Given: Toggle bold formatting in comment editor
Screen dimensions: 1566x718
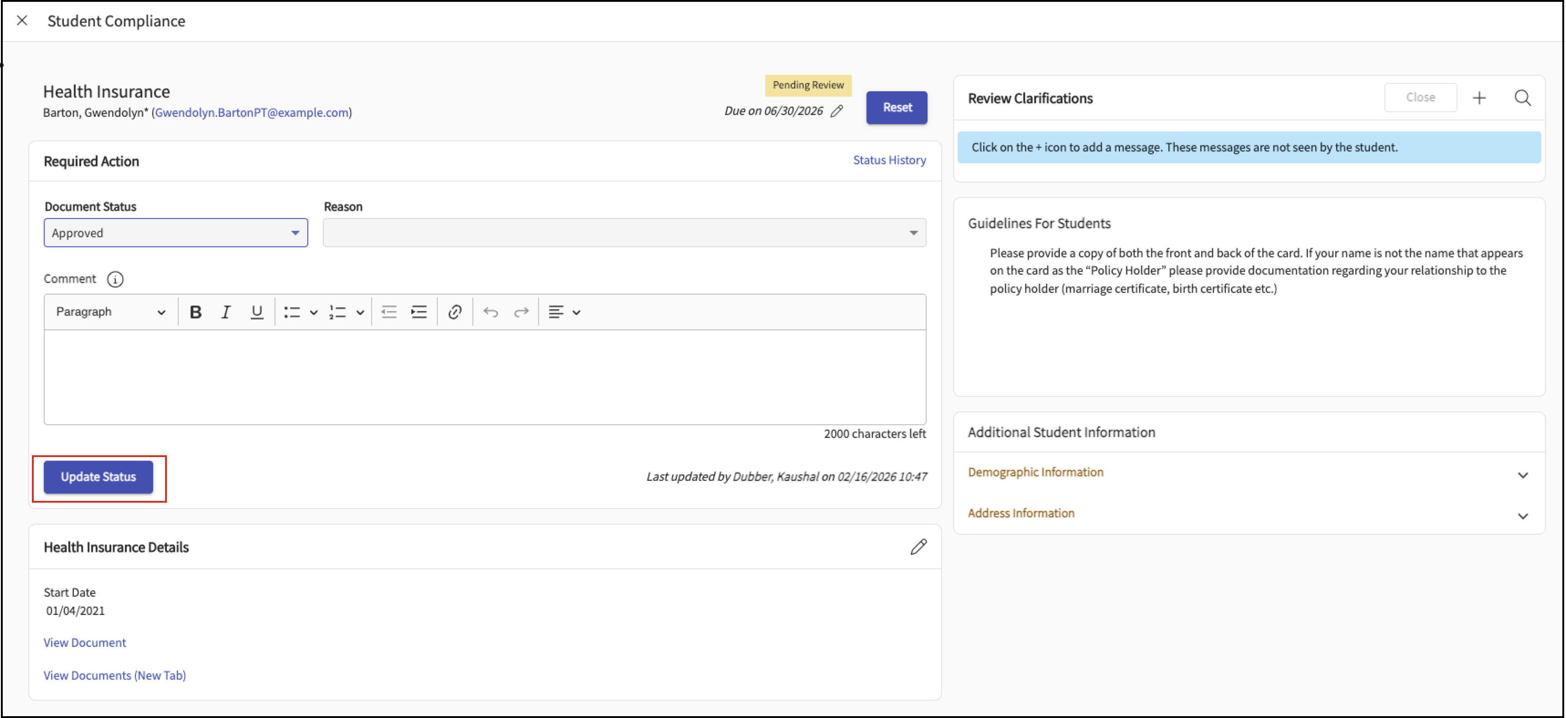Looking at the screenshot, I should (x=195, y=312).
